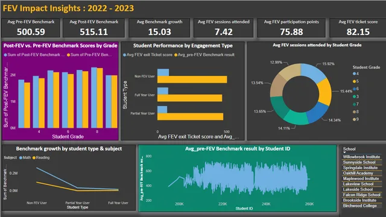Click the 13.54% brown donut slice
Screen dimensions: 386x217
[x=277, y=86]
